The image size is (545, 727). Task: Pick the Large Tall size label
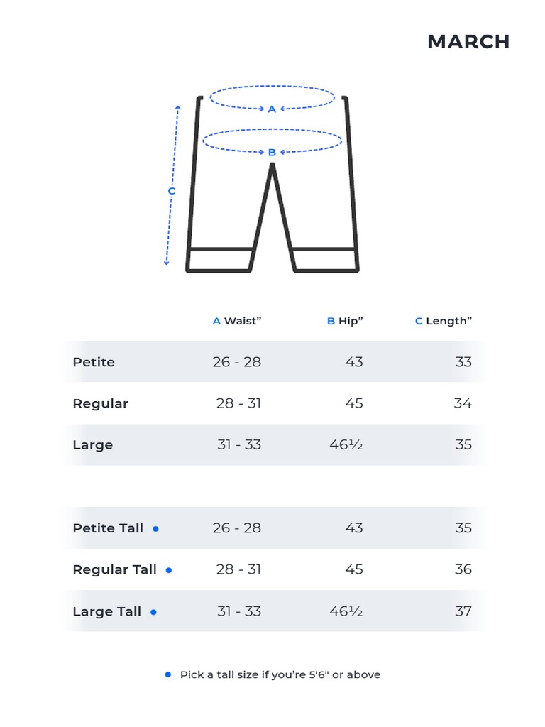pos(106,611)
